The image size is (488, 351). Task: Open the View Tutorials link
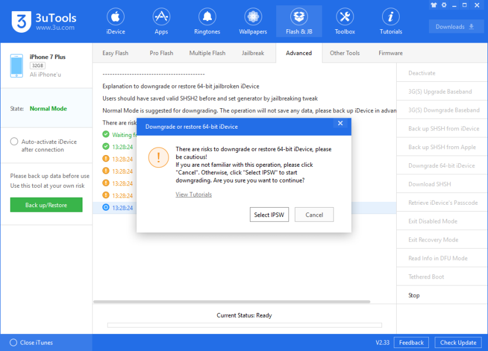pos(194,195)
